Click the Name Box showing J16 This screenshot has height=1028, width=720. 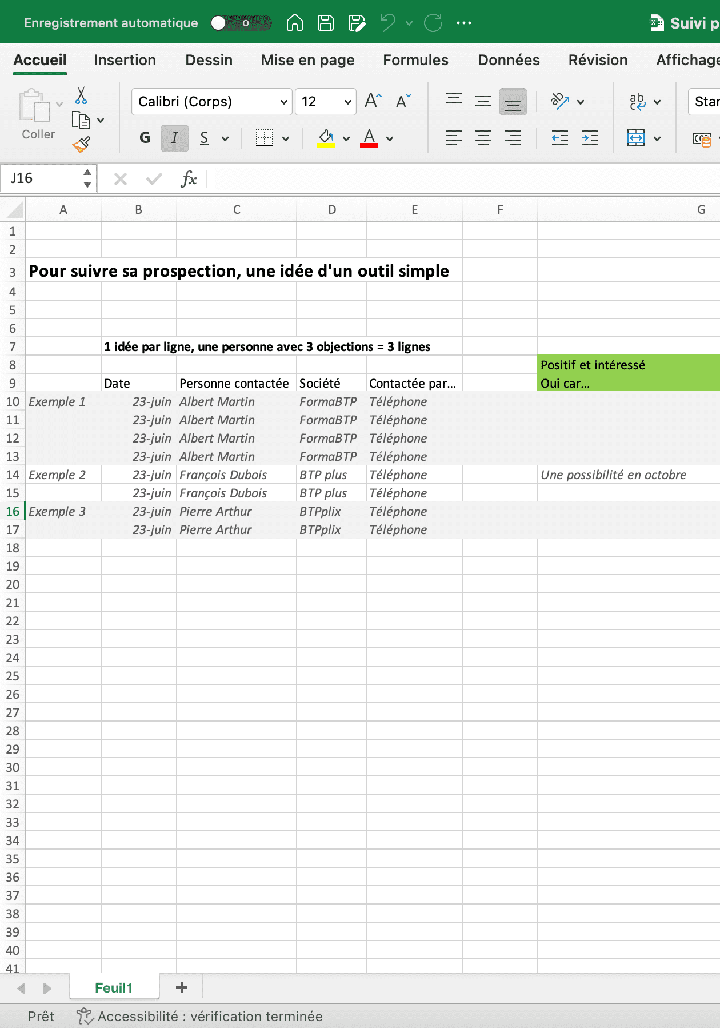pos(43,178)
